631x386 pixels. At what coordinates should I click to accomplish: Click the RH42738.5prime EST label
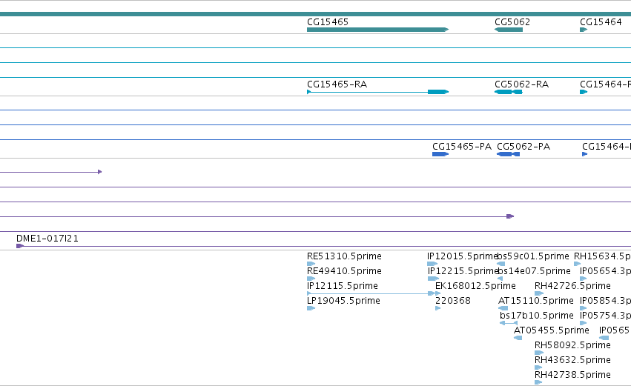572,375
